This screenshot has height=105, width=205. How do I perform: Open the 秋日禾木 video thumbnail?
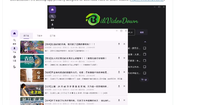(32, 101)
